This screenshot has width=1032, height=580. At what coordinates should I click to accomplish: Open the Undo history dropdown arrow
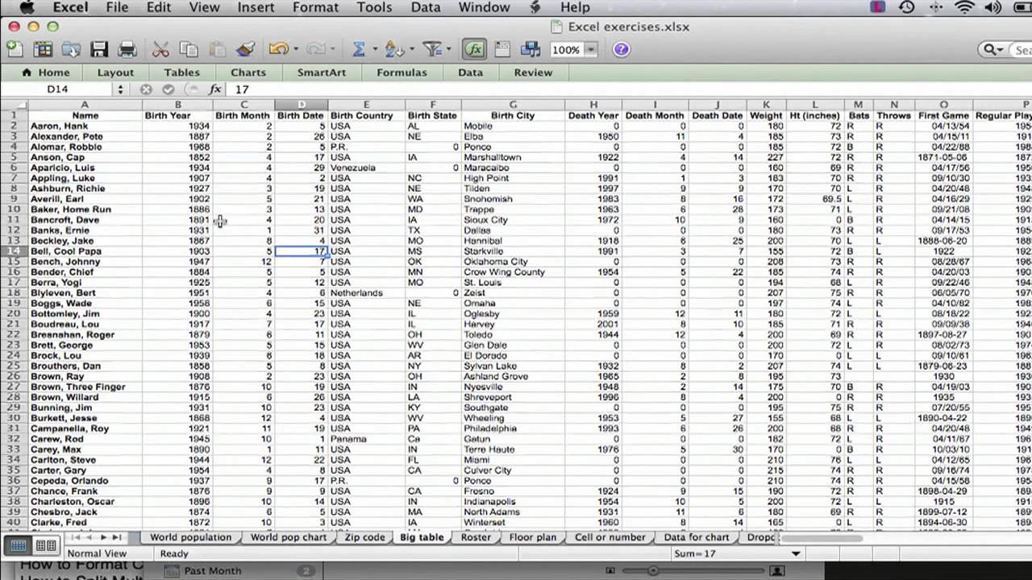295,50
